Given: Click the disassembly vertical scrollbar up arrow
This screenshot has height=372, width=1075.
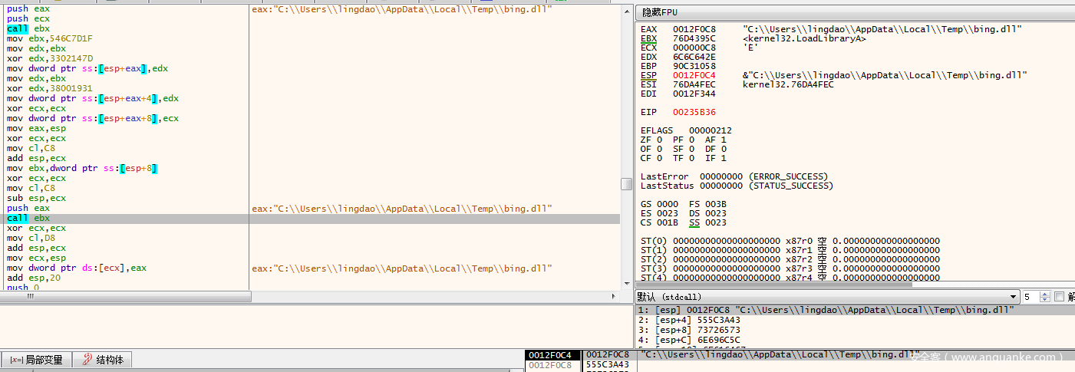Looking at the screenshot, I should 626,10.
